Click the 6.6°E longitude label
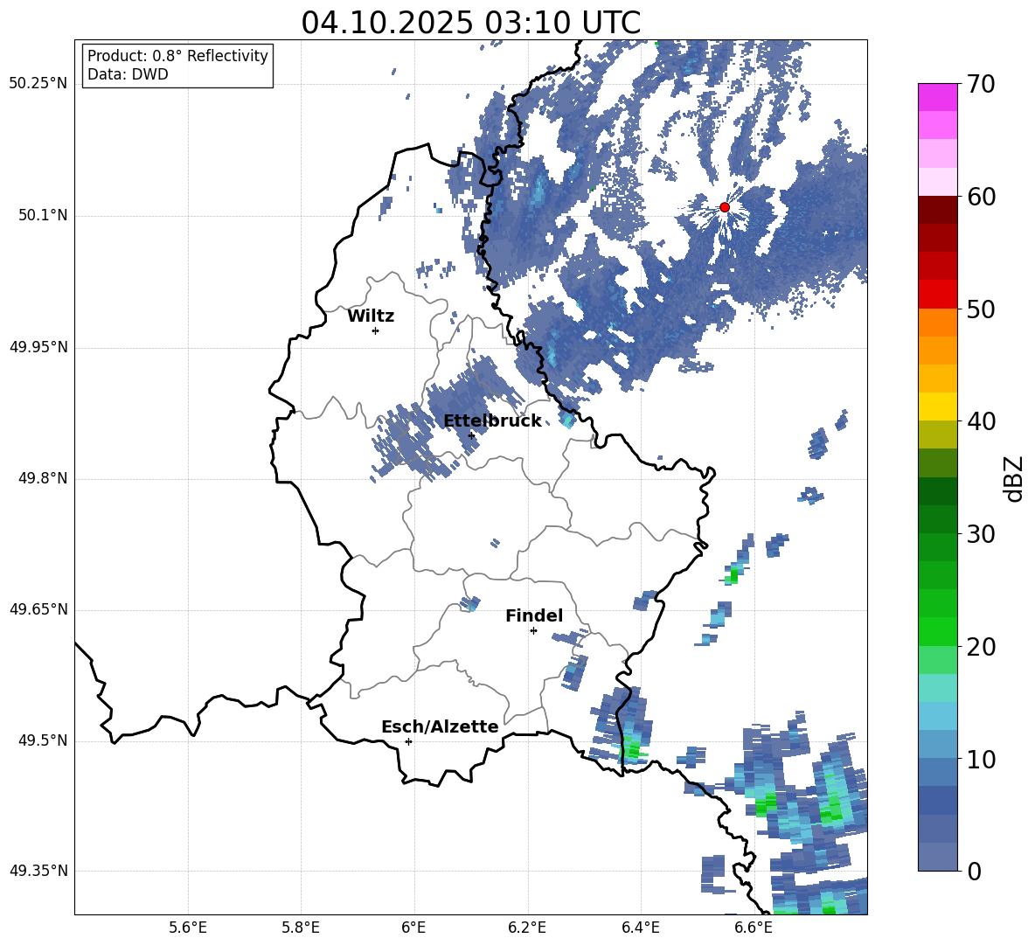The width and height of the screenshot is (1035, 945). coord(754,928)
